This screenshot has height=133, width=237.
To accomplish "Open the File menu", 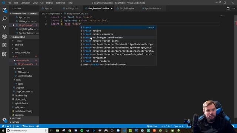I will [9, 3].
